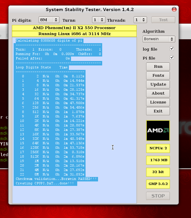Click the 'Failed After: 0s' line
This screenshot has height=218, width=191.
pos(42,58)
